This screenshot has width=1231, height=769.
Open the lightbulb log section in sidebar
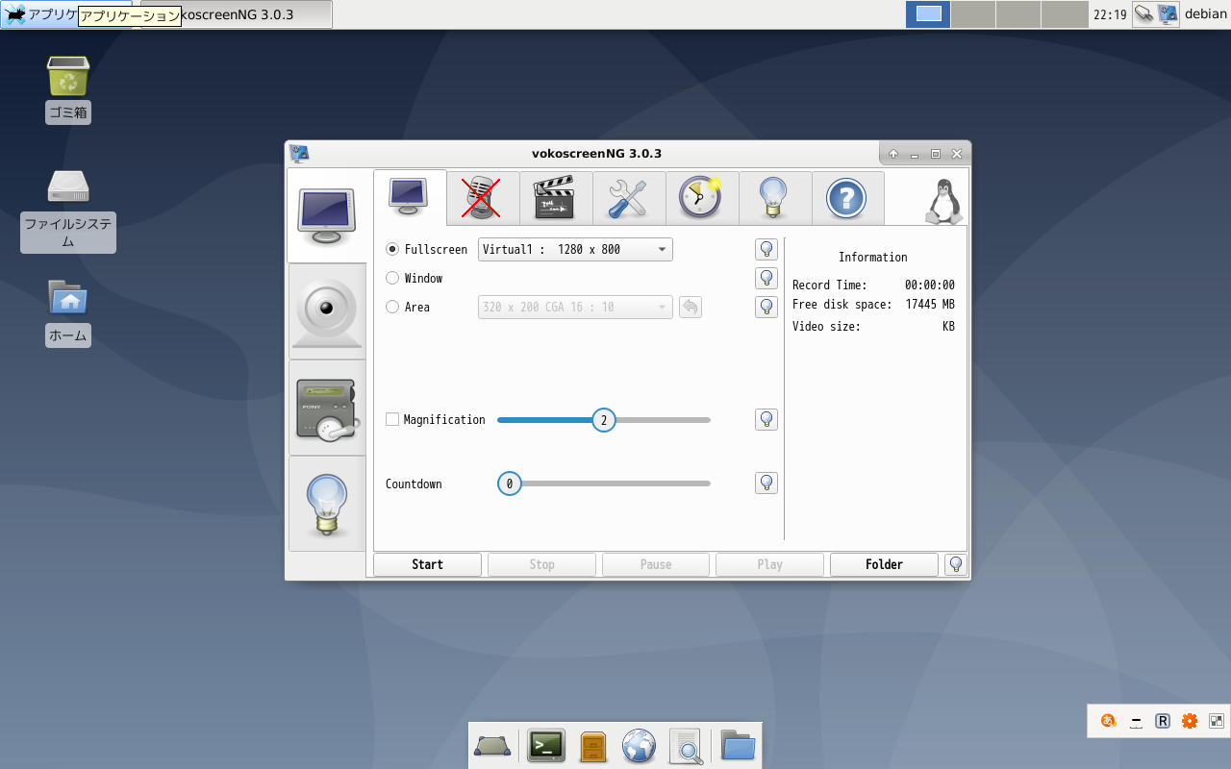(327, 504)
